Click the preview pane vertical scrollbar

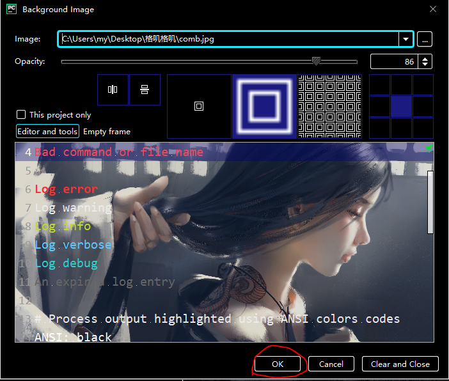[x=430, y=202]
